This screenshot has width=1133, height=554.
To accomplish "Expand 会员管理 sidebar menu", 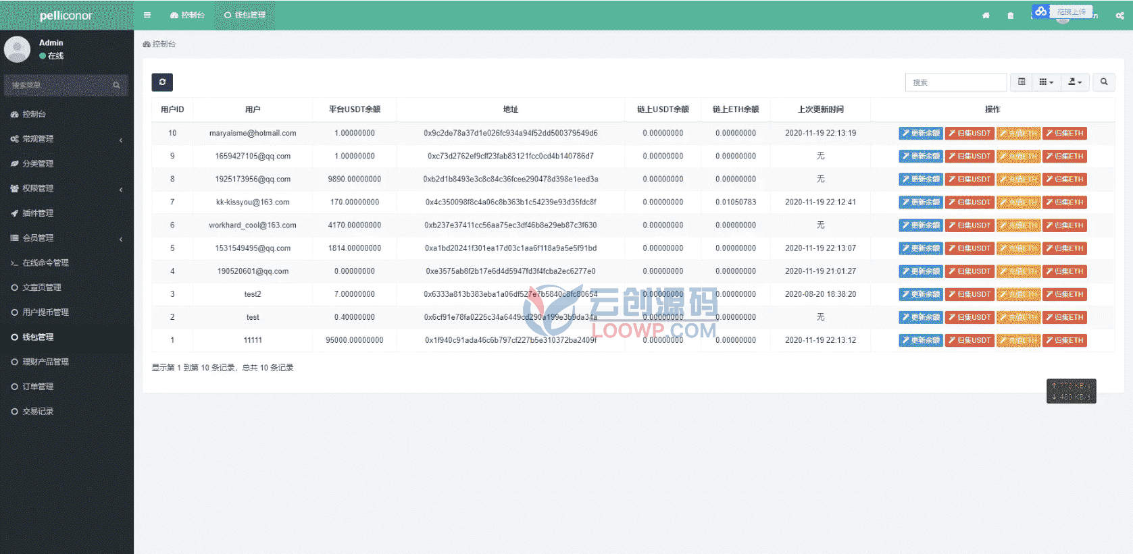I will (66, 238).
